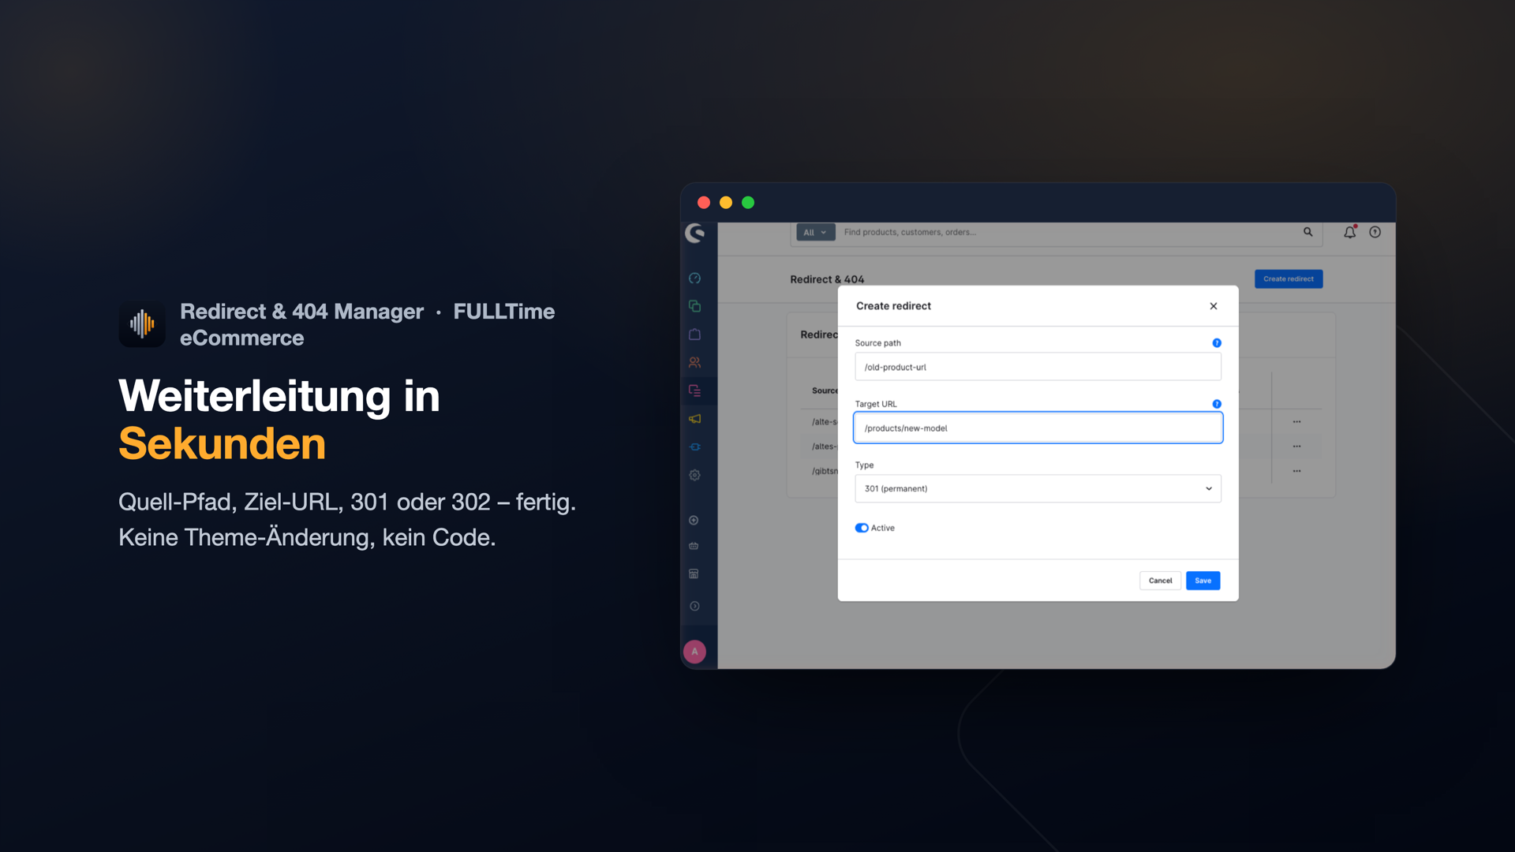Viewport: 1515px width, 852px height.
Task: Open the Orders bag icon in the sidebar
Action: point(694,334)
